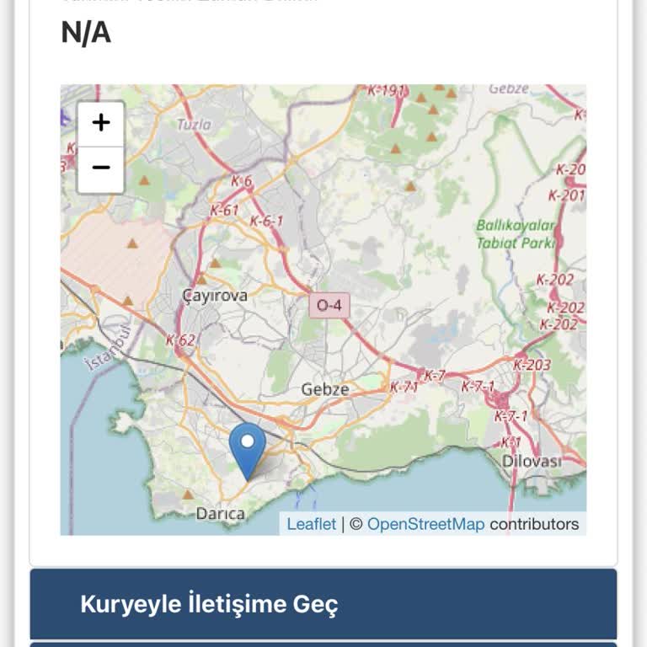Click the Çayırova label on map
647x647 pixels.
pyautogui.click(x=215, y=296)
